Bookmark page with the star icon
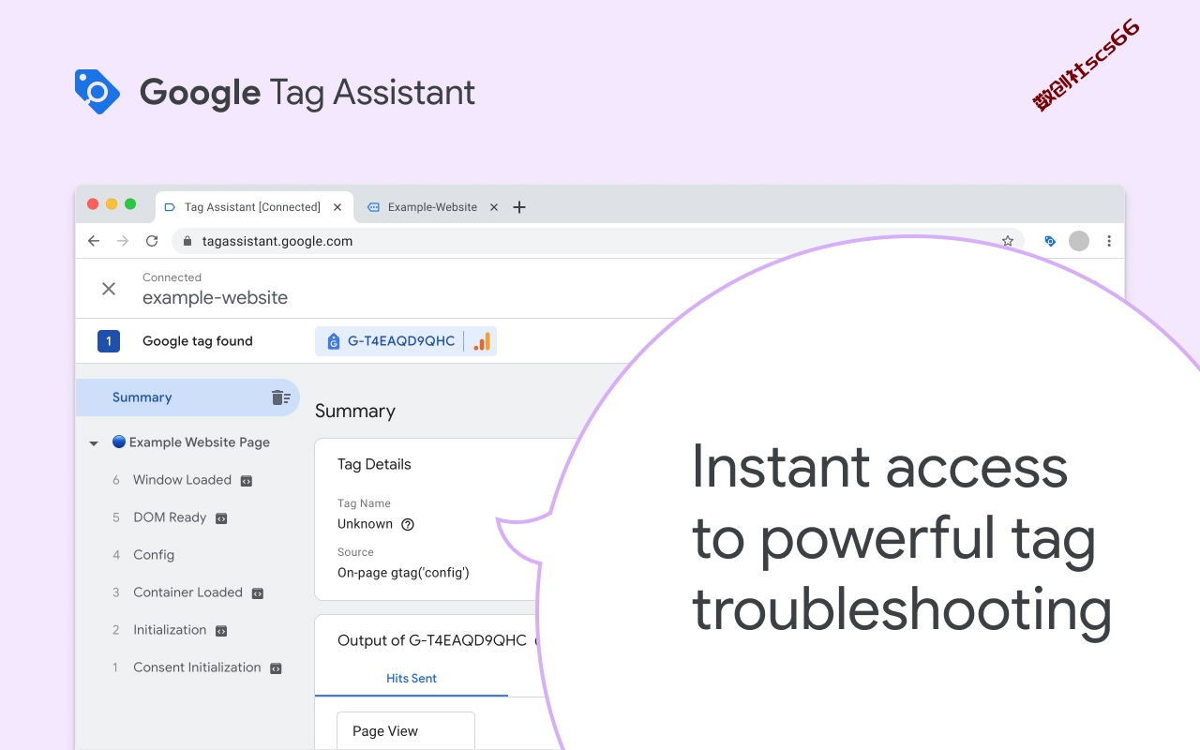Viewport: 1200px width, 750px height. tap(1008, 241)
